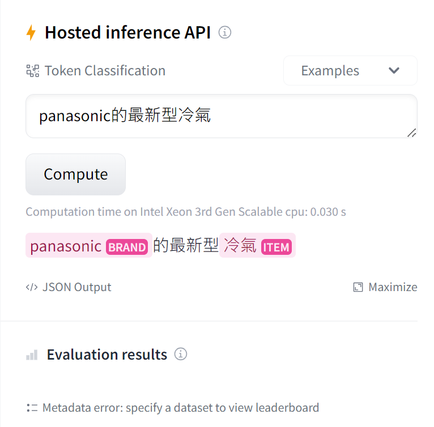Click the JSON Output code icon
The width and height of the screenshot is (434, 427).
(x=32, y=287)
